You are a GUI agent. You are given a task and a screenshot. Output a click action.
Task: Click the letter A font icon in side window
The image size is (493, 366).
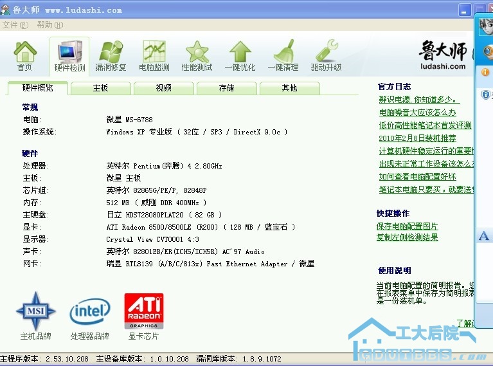[x=484, y=235]
